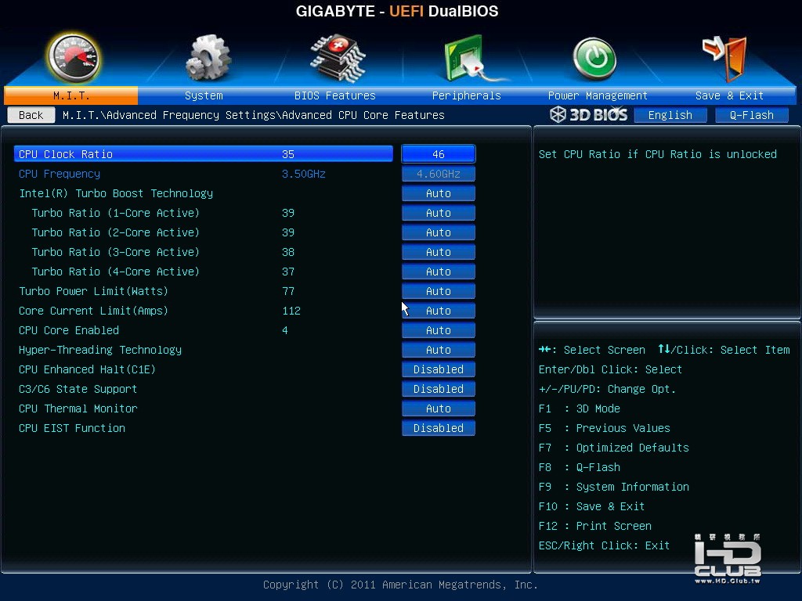Highlight CPU EIST Function label

coord(72,428)
